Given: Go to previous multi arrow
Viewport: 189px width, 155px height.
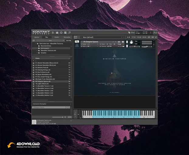Looking at the screenshot, I should point(122,37).
